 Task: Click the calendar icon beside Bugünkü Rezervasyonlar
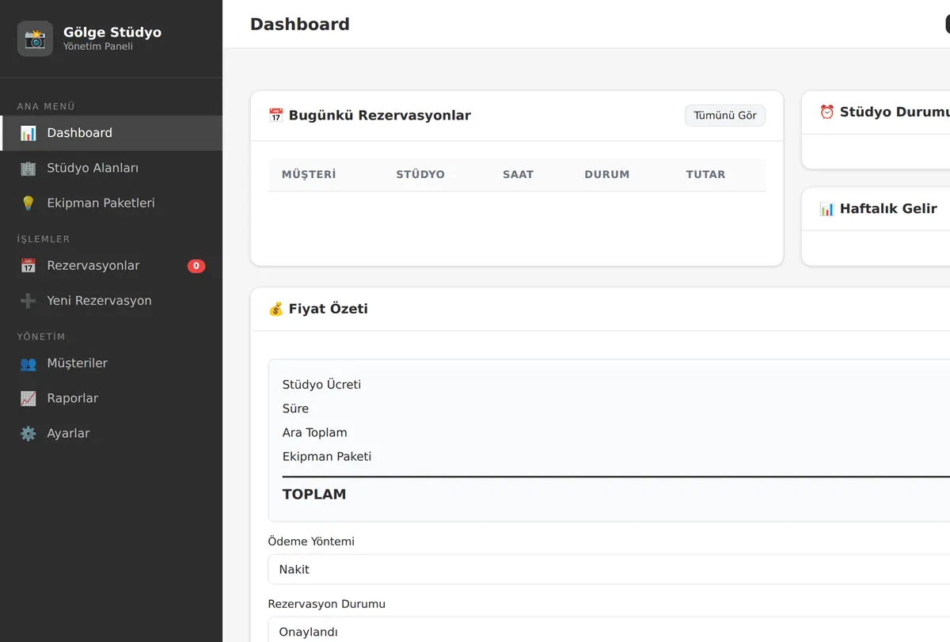pos(275,116)
